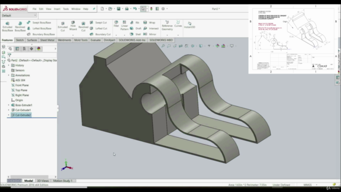Screen dimensions: 341x192
Task: Select the Boundary Boss/Base tool
Action: [41, 34]
